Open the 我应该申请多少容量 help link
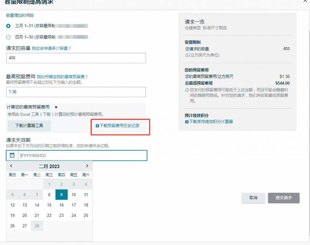The height and width of the screenshot is (245, 310). (x=51, y=48)
